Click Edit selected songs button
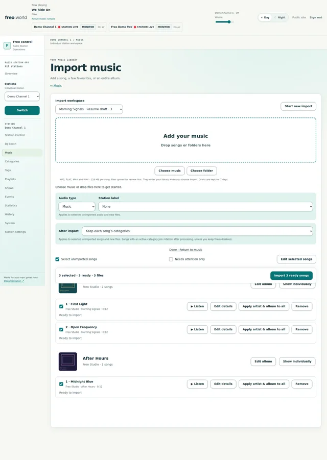The image size is (327, 460). point(296,259)
